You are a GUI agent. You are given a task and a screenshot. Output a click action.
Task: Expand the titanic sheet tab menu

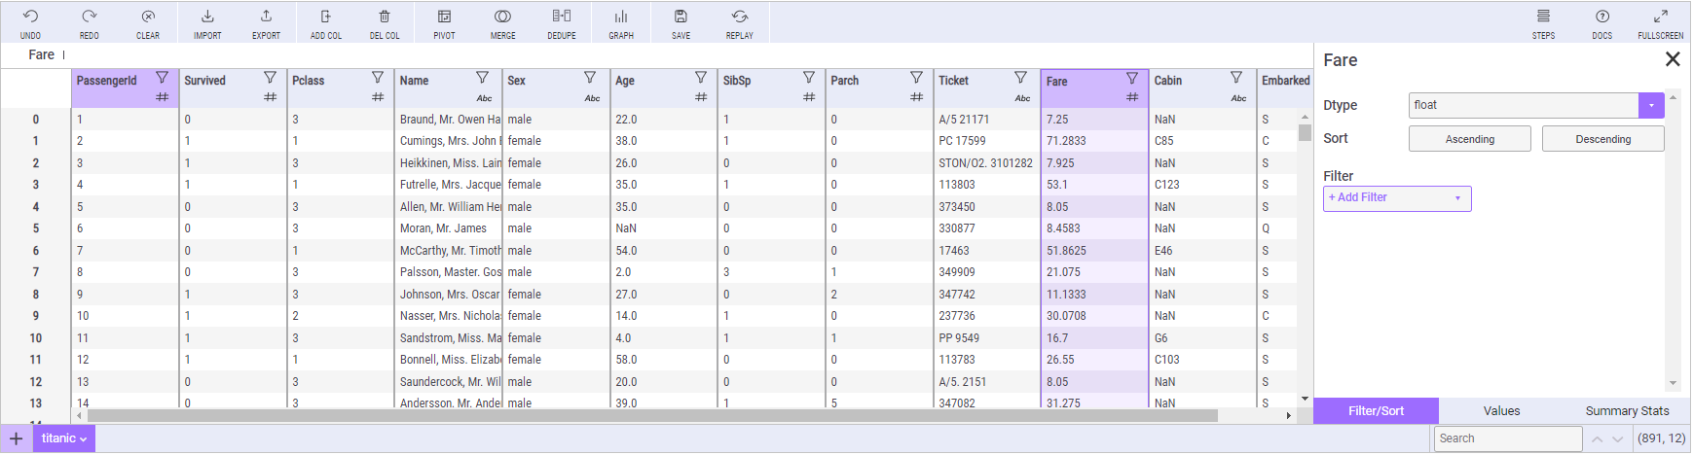click(x=64, y=438)
